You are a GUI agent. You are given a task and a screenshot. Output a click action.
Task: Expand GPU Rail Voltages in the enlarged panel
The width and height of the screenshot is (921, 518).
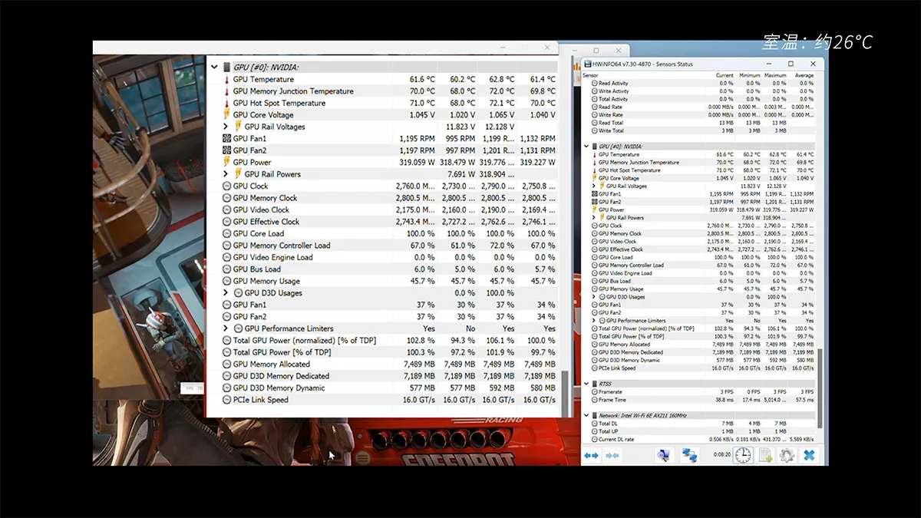(226, 127)
